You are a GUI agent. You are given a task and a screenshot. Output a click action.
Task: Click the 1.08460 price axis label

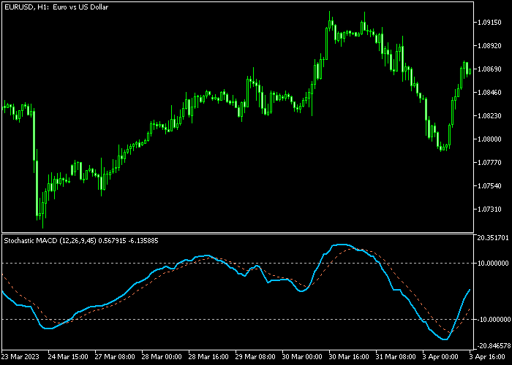pyautogui.click(x=489, y=93)
